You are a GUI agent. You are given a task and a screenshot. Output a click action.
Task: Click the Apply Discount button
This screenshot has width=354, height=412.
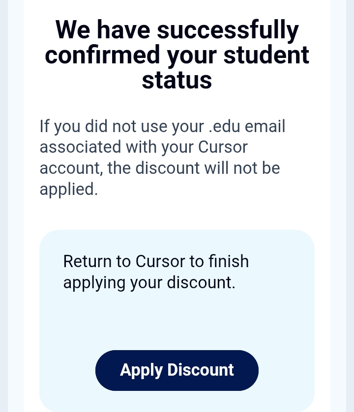177,370
